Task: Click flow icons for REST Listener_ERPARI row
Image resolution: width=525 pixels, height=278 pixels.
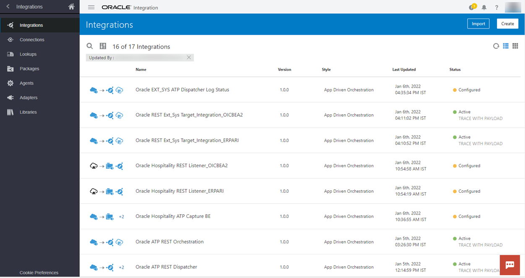Action: point(107,191)
